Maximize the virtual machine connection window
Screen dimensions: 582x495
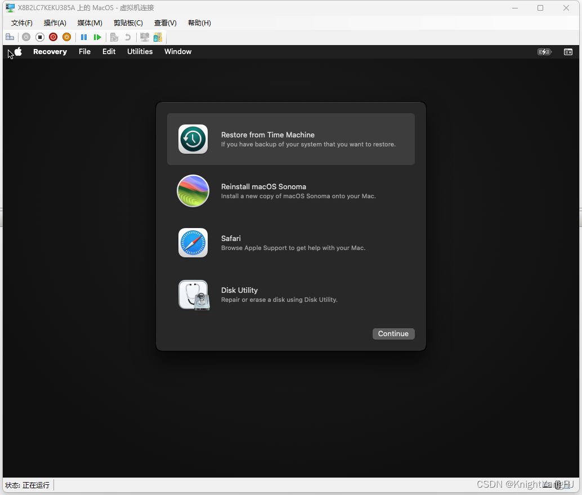coord(540,8)
